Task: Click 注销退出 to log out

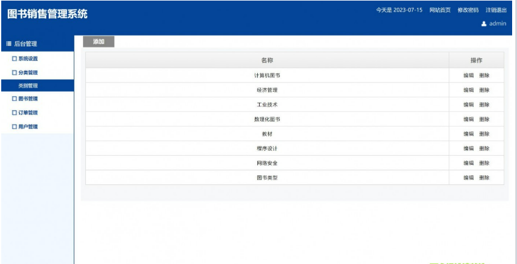Action: (496, 10)
